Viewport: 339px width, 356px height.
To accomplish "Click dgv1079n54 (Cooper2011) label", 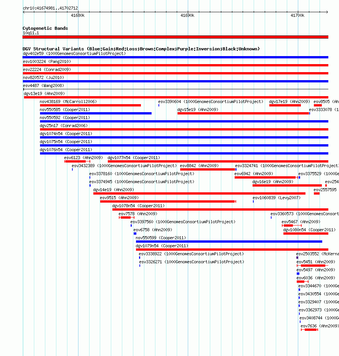I will pos(162,246).
